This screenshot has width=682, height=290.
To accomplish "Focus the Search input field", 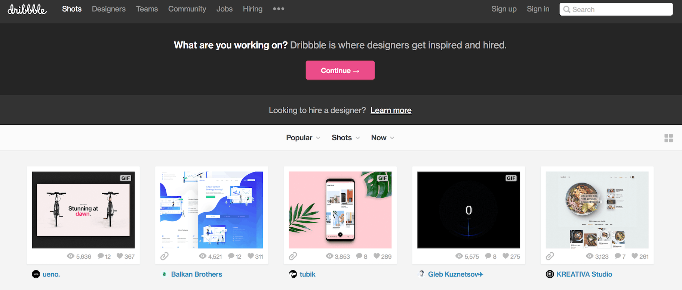I will [616, 9].
